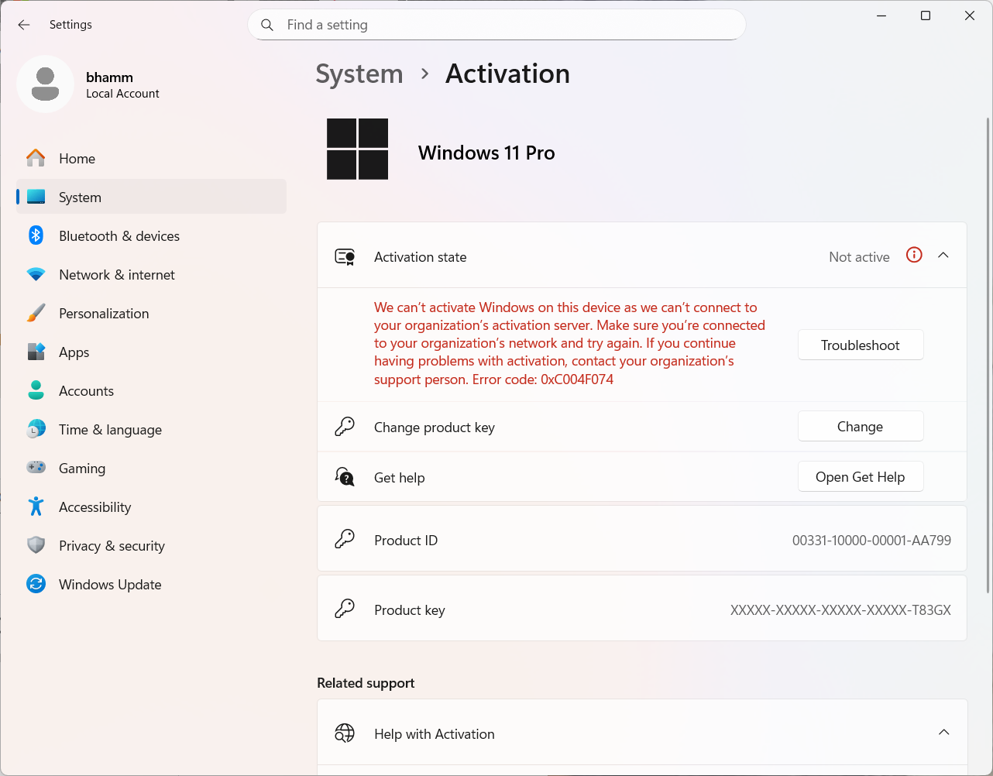Click the Privacy shield icon
Viewport: 993px width, 776px height.
pos(36,545)
